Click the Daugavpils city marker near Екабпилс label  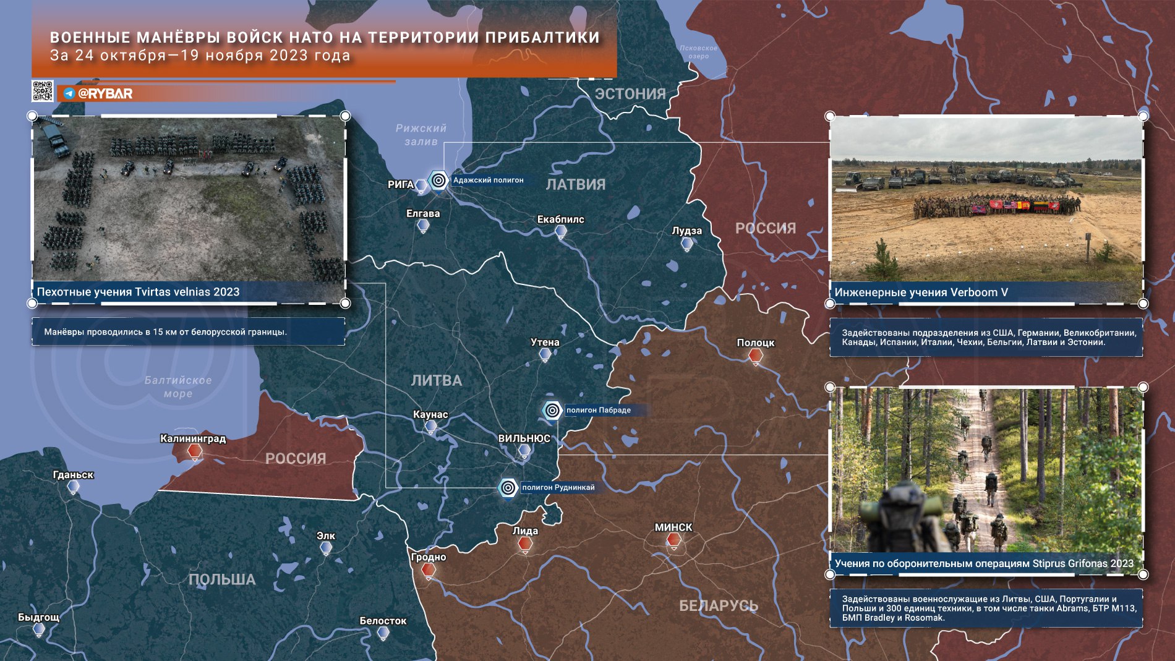pyautogui.click(x=561, y=232)
